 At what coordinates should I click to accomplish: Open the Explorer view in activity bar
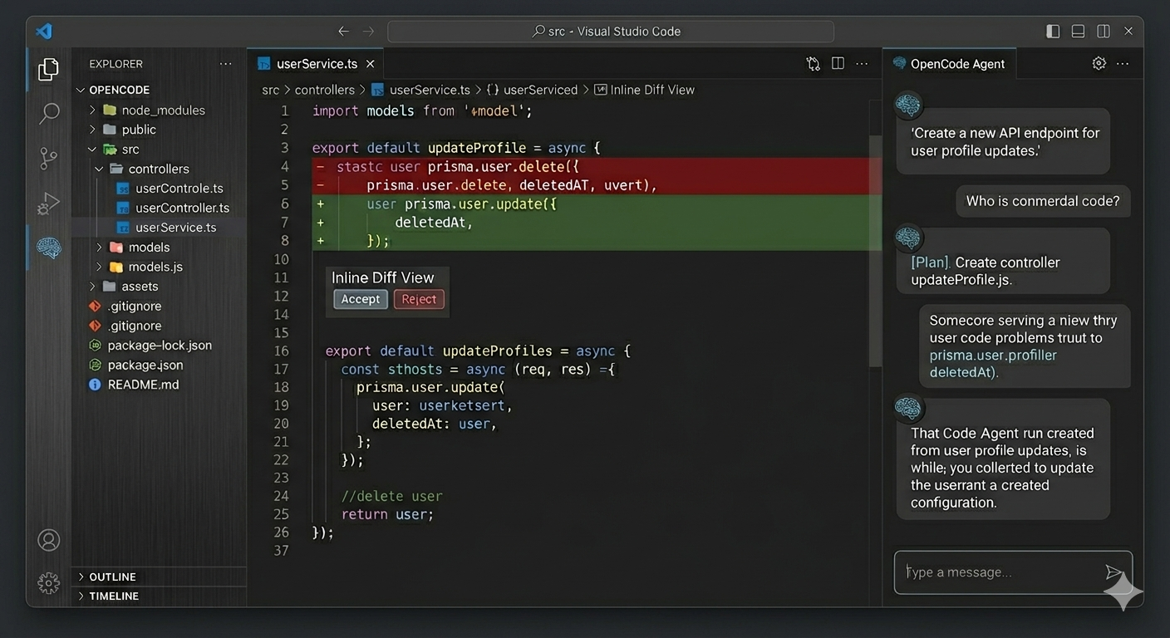[x=47, y=70]
